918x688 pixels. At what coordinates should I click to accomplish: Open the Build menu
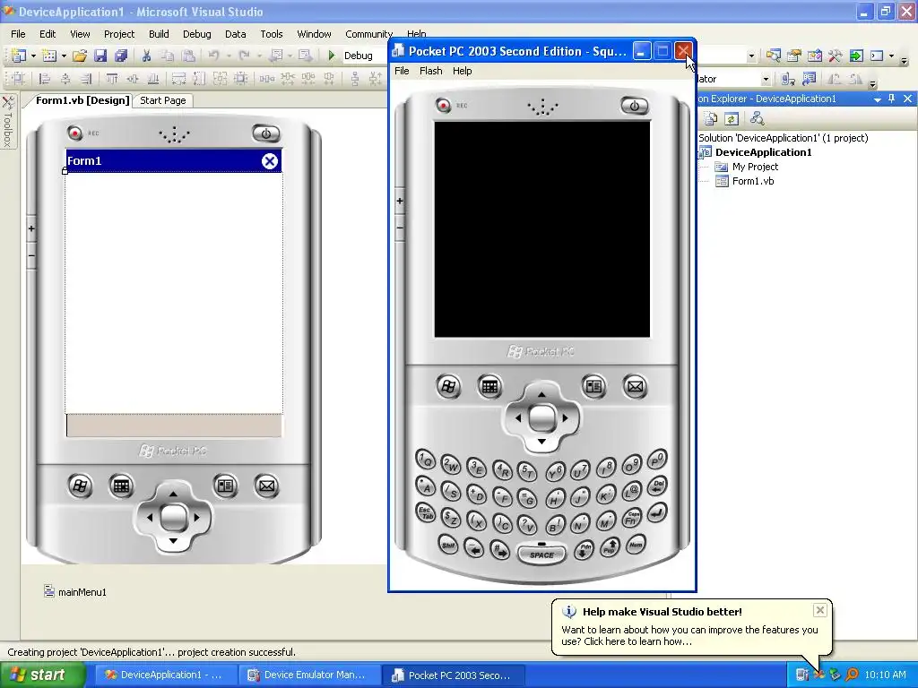(x=159, y=34)
